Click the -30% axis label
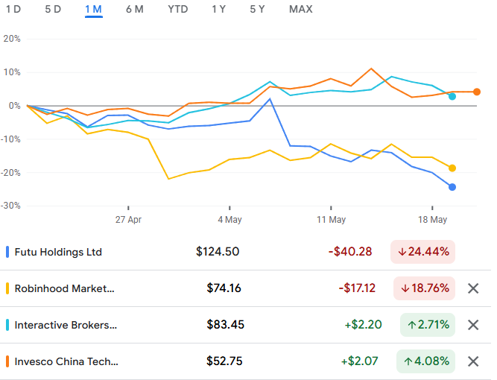This screenshot has height=380, width=497. click(10, 206)
